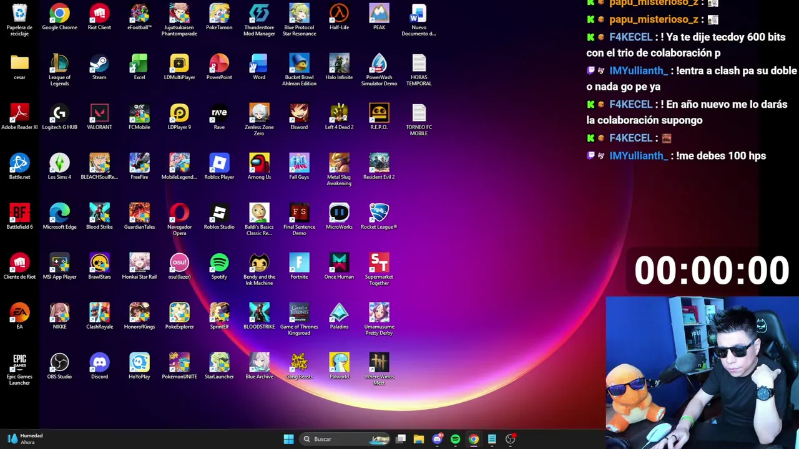Select the Cliente de Riot icon

pyautogui.click(x=19, y=267)
